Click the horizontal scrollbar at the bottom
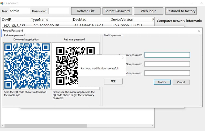This screenshot has width=205, height=131. 44,126
